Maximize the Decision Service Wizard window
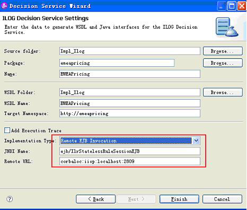Viewport: 247px width, 210px height. [232, 6]
